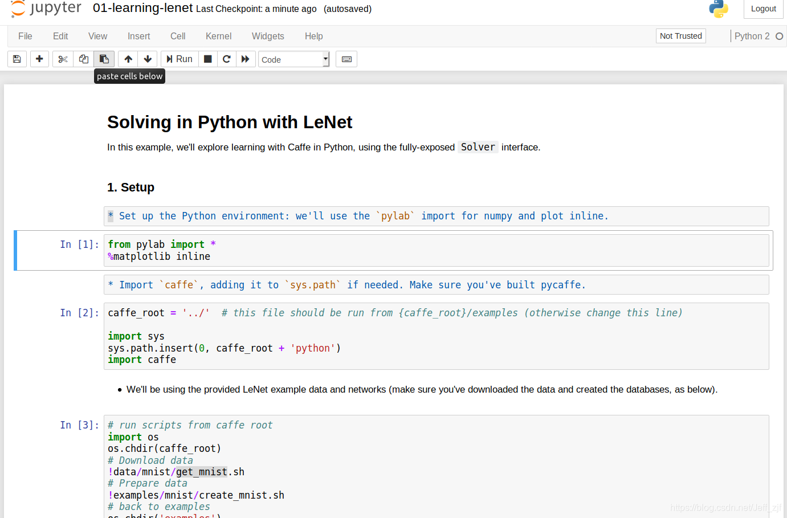Screen dimensions: 787x518
Task: Cut selected cells with scissors icon
Action: pyautogui.click(x=63, y=59)
